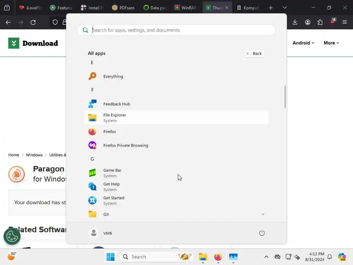Open a new browser tab
The image size is (353, 265).
[x=271, y=8]
